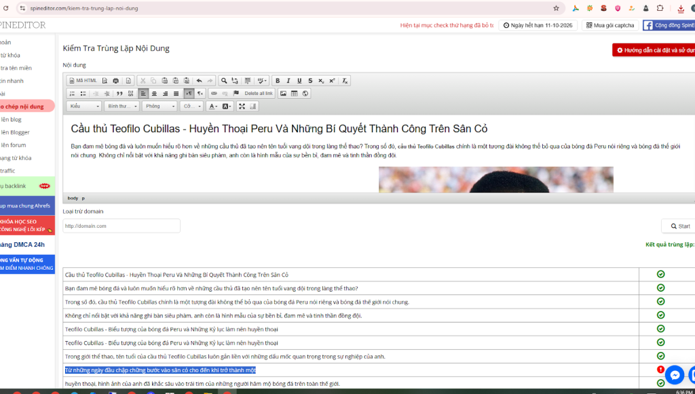Screen dimensions: 695x394
Task: Apply underline formatting
Action: tap(299, 81)
